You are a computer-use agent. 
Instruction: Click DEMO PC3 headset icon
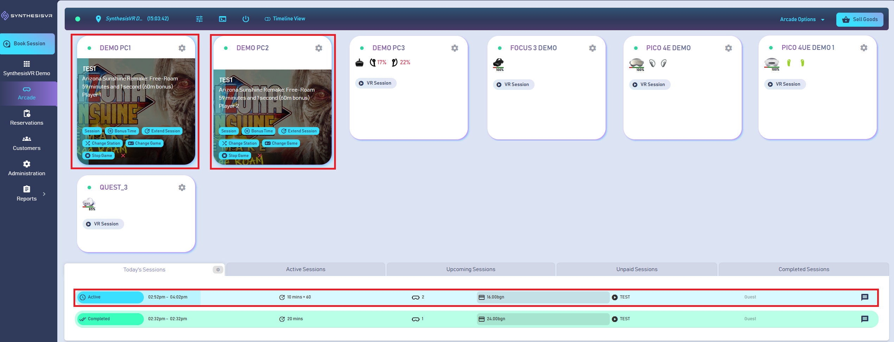point(359,63)
